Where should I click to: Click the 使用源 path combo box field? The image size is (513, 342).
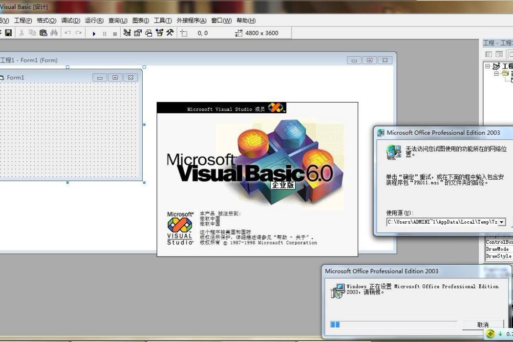tap(446, 222)
